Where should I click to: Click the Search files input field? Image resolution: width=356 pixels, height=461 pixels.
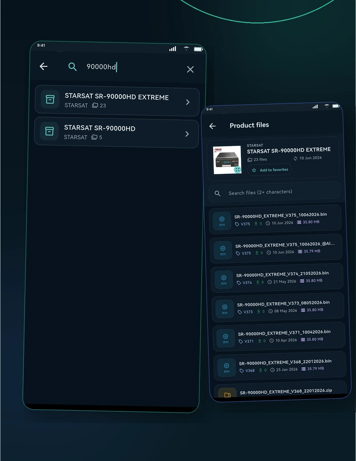tap(274, 192)
